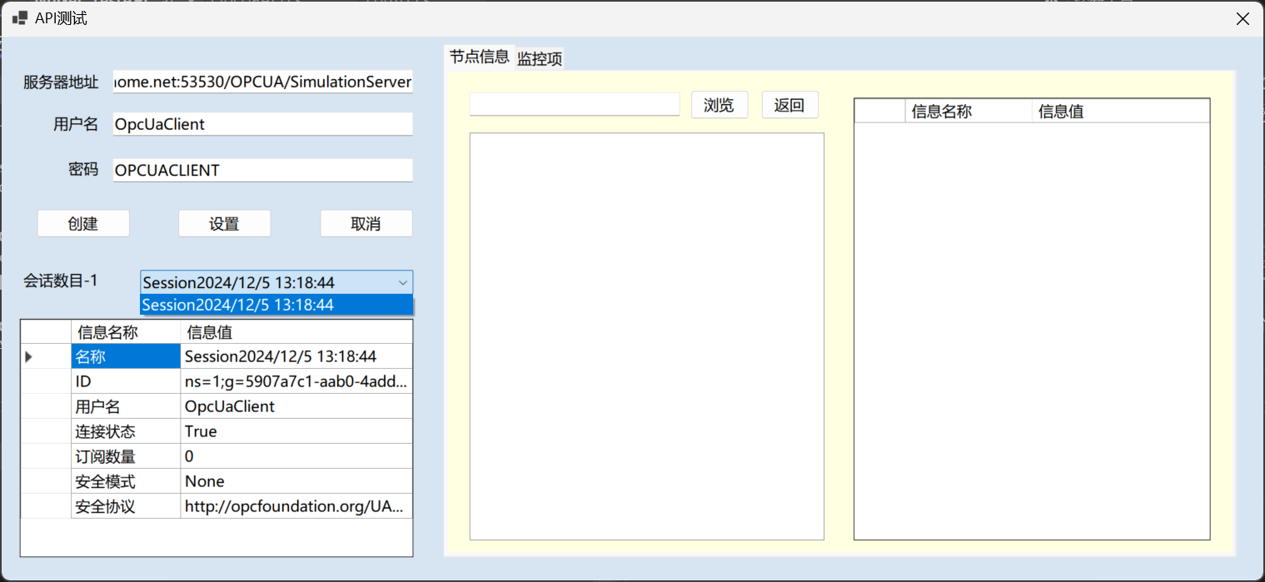Click the 浏览 button
This screenshot has width=1265, height=582.
tap(720, 105)
